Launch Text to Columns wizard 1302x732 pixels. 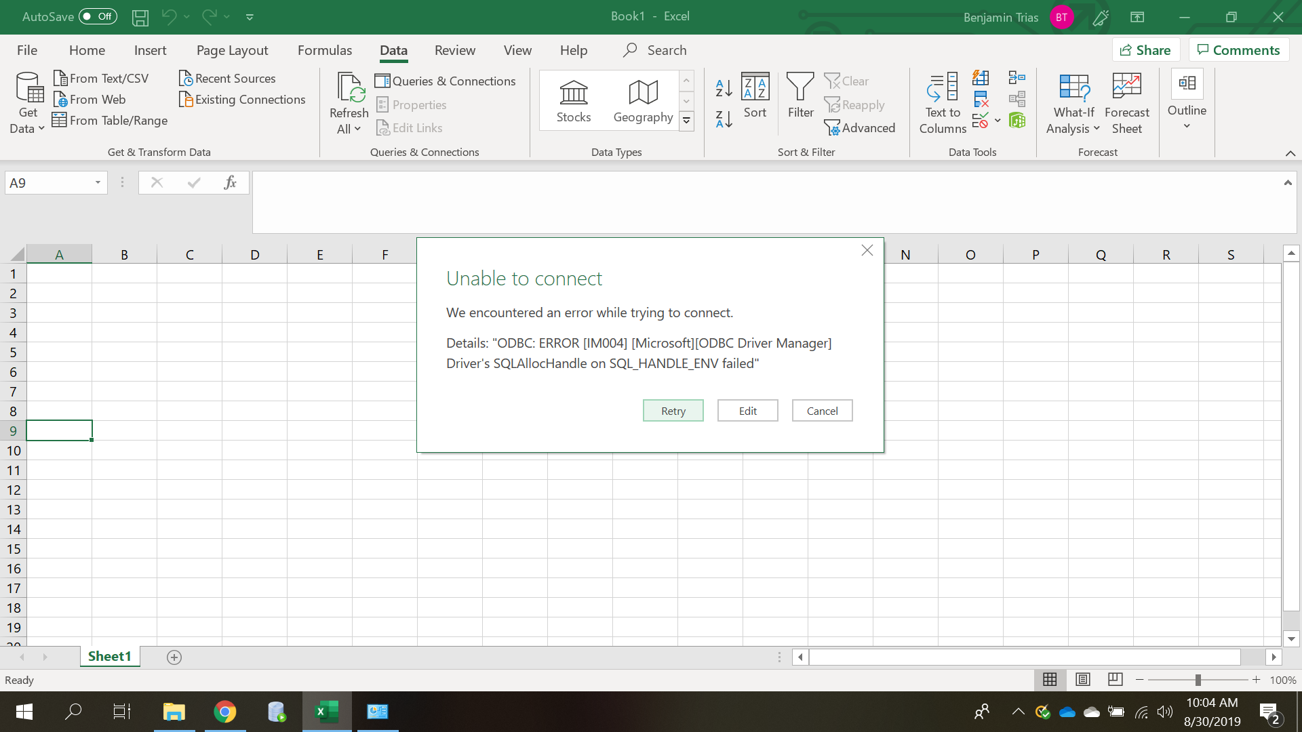943,104
